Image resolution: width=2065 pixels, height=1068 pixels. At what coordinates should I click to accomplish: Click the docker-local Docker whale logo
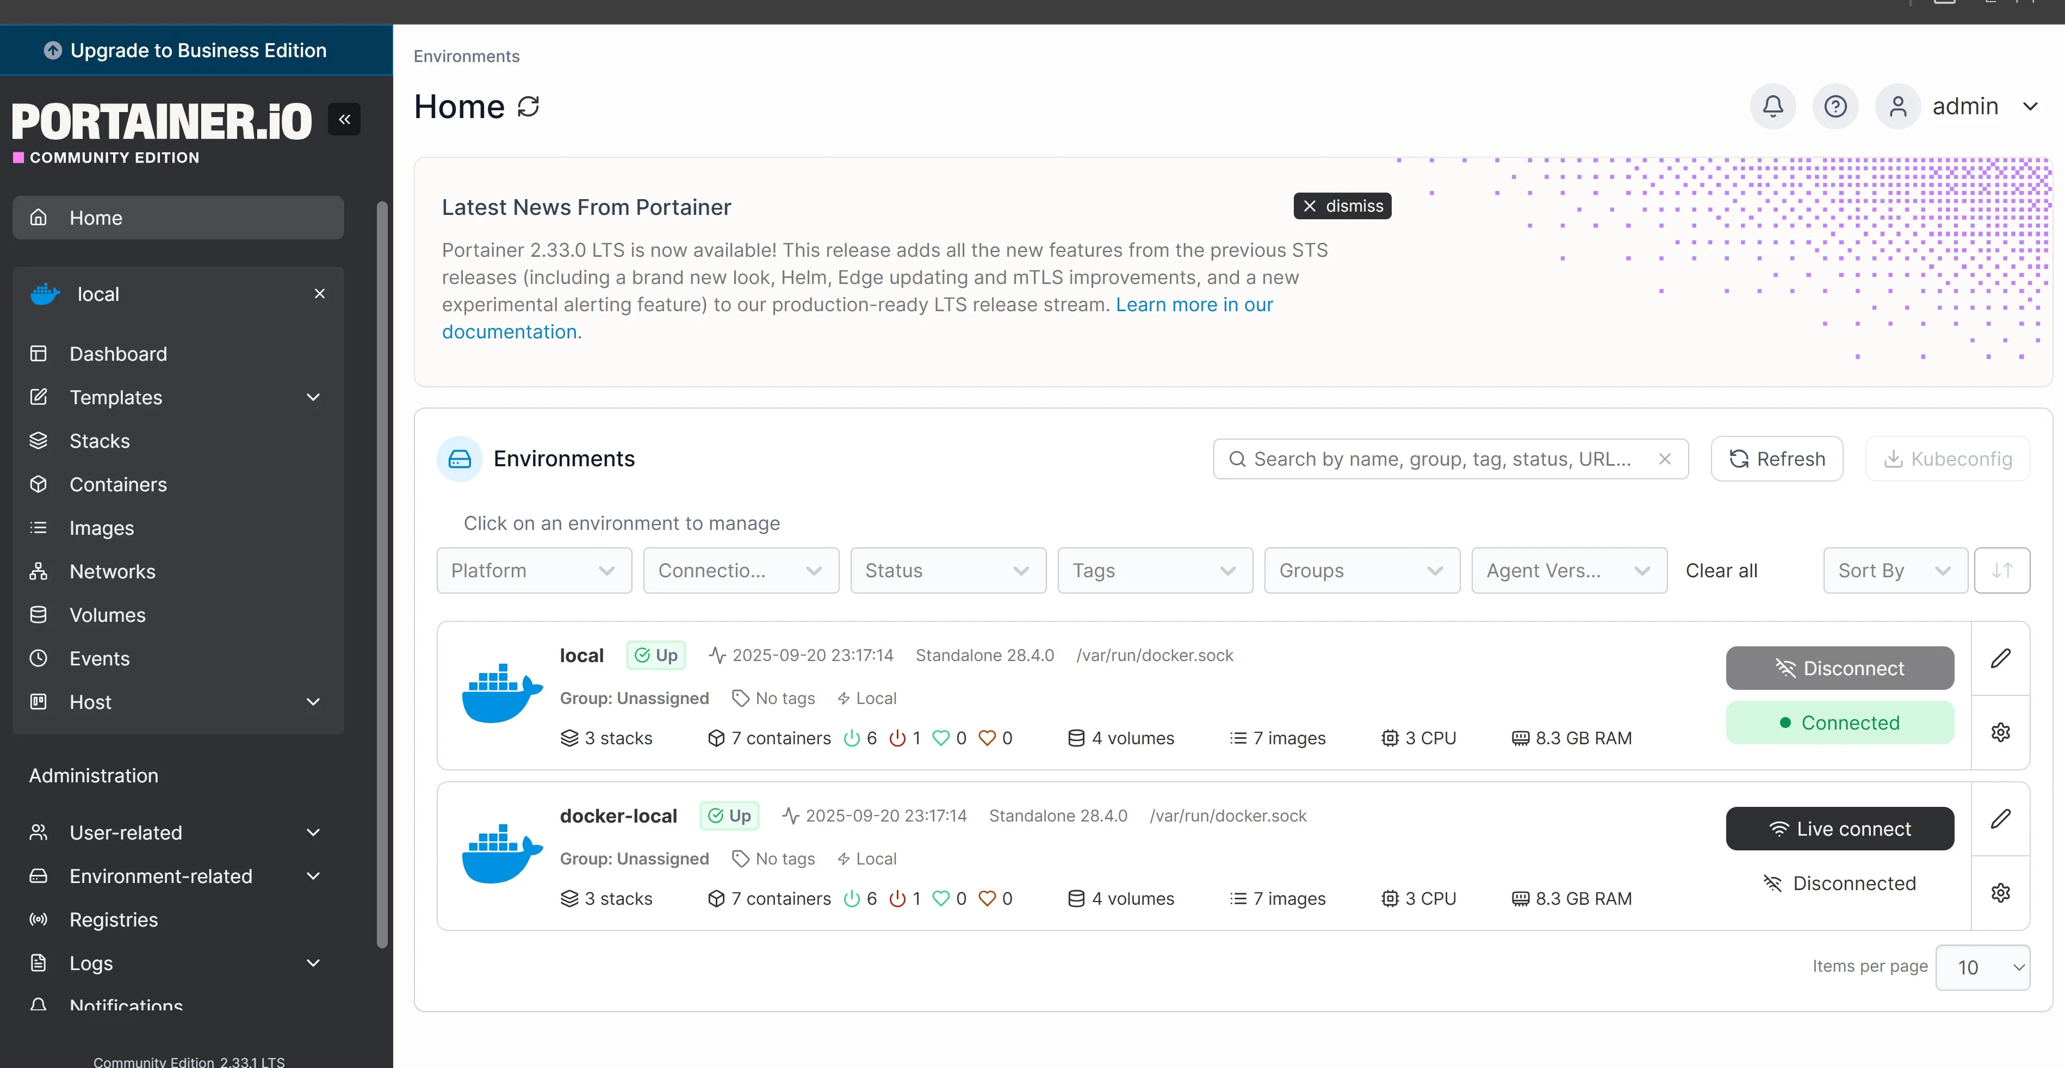pos(502,854)
